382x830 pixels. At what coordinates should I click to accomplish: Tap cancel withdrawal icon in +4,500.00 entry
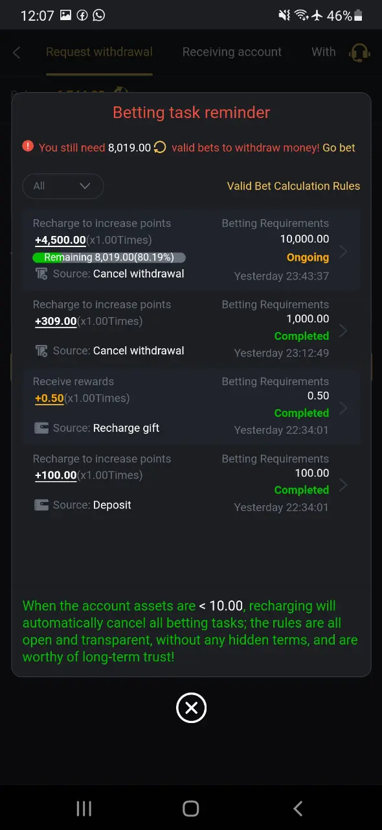(x=41, y=274)
